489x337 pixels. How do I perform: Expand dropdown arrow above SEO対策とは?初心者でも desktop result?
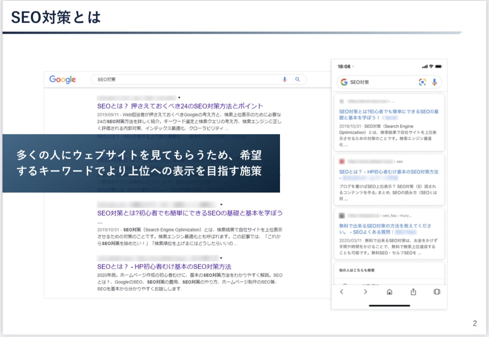pos(221,204)
